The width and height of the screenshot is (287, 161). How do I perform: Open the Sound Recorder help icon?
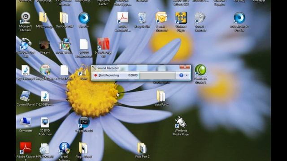click(181, 75)
